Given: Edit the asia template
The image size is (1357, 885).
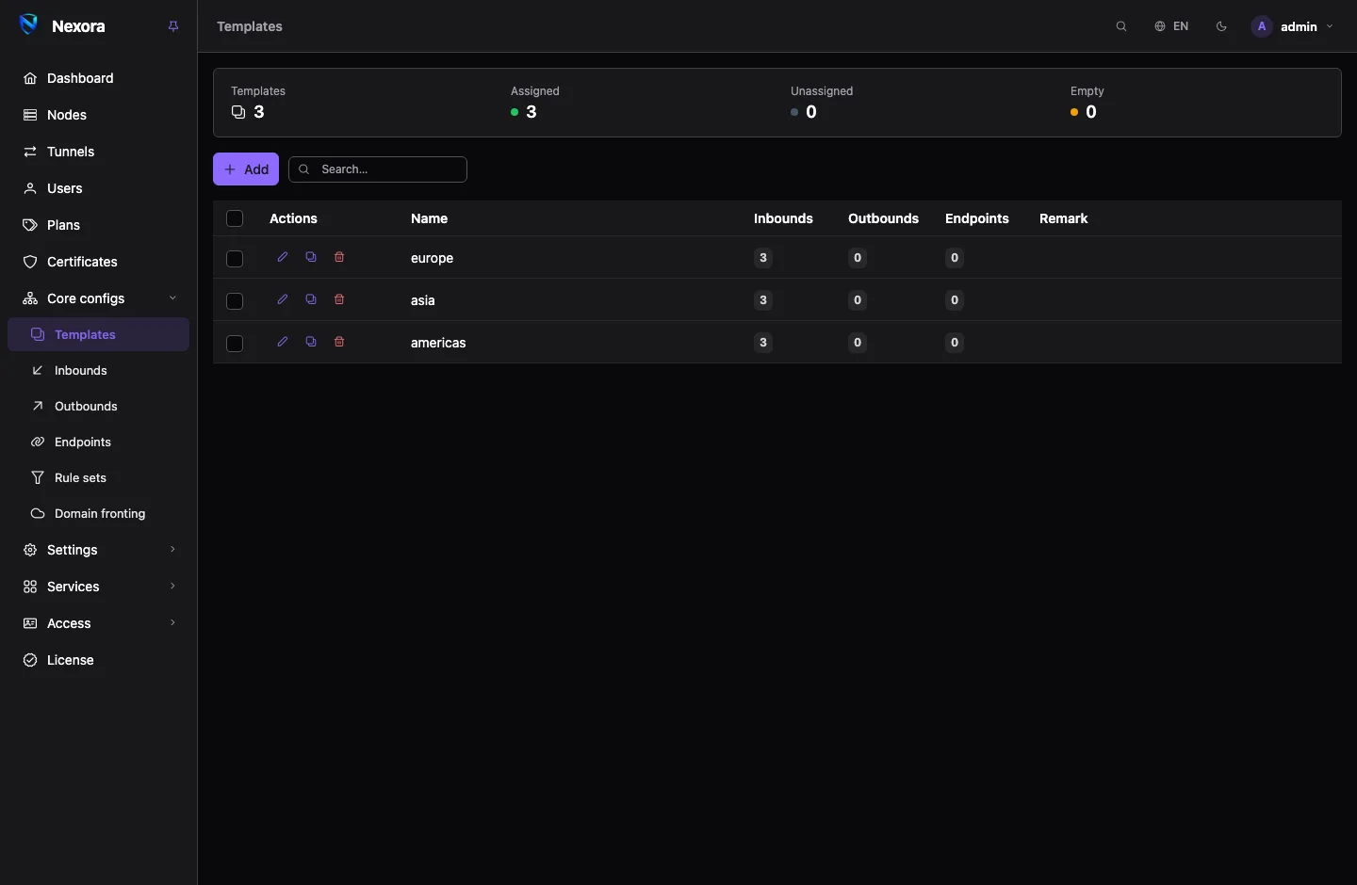Looking at the screenshot, I should coord(283,299).
